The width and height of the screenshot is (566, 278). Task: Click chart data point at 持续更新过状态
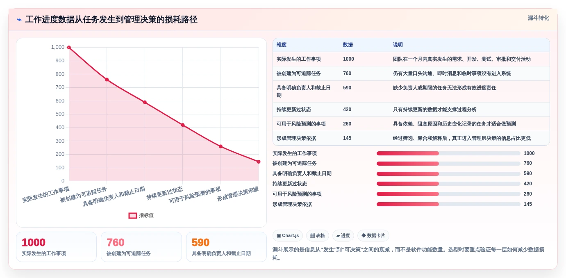point(183,125)
